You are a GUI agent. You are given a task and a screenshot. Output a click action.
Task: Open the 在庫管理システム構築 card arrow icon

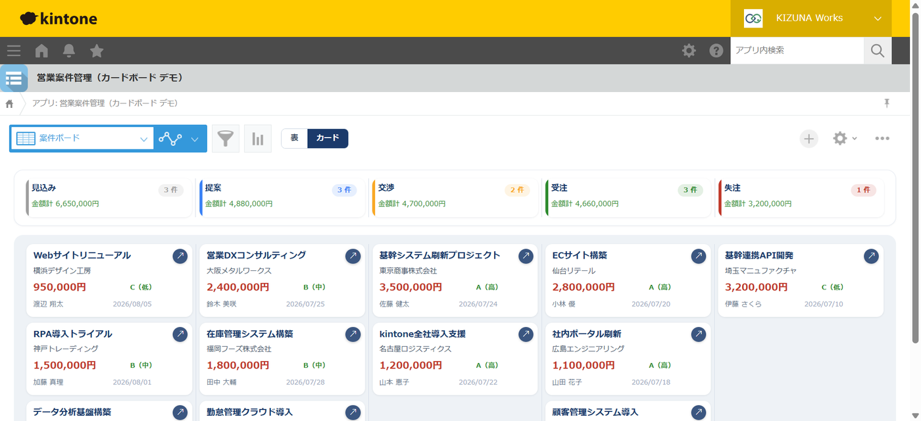353,335
